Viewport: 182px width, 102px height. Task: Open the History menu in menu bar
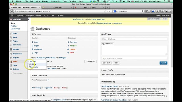pos(45,1)
